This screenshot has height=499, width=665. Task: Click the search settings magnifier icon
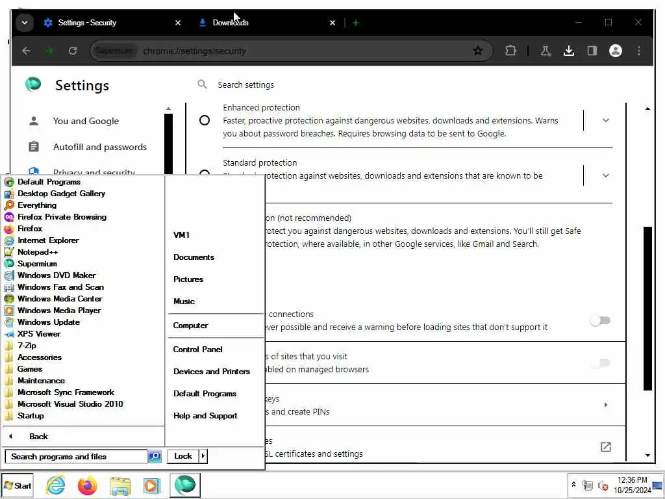pos(203,84)
